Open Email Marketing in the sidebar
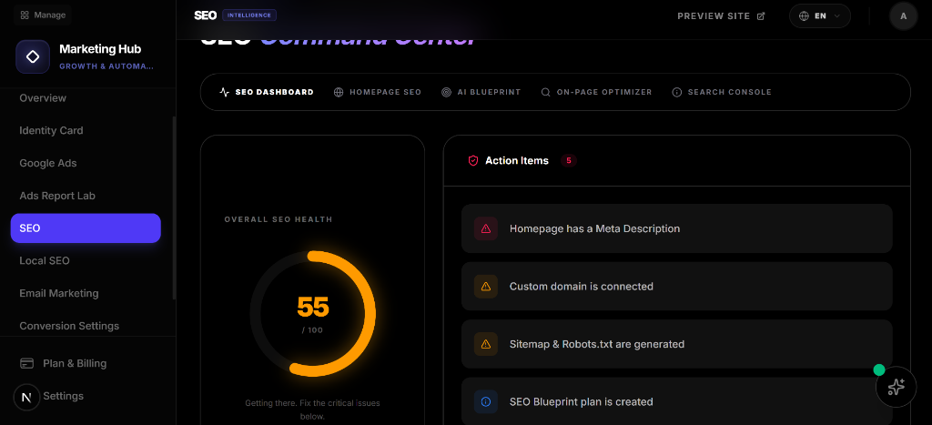This screenshot has width=932, height=425. 86,293
